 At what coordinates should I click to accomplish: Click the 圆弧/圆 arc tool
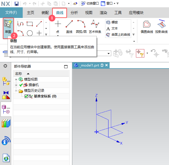pyautogui.click(x=81, y=27)
